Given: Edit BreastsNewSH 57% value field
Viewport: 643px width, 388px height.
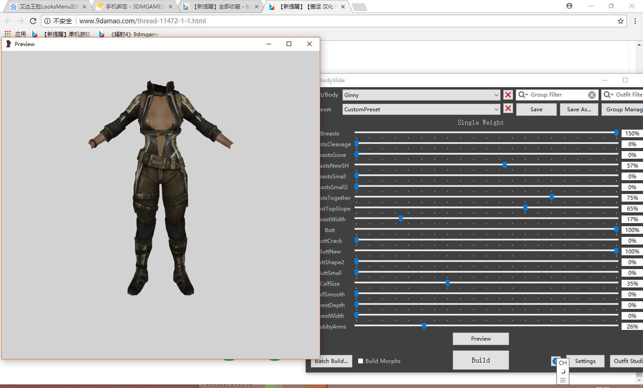Looking at the screenshot, I should pos(632,165).
